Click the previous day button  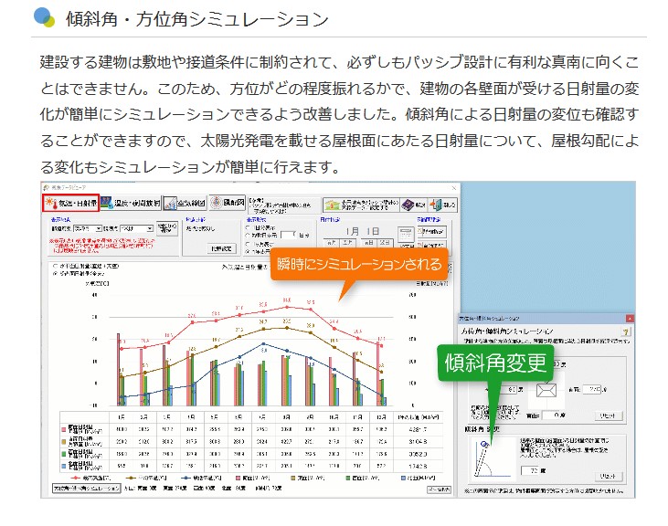pyautogui.click(x=368, y=243)
